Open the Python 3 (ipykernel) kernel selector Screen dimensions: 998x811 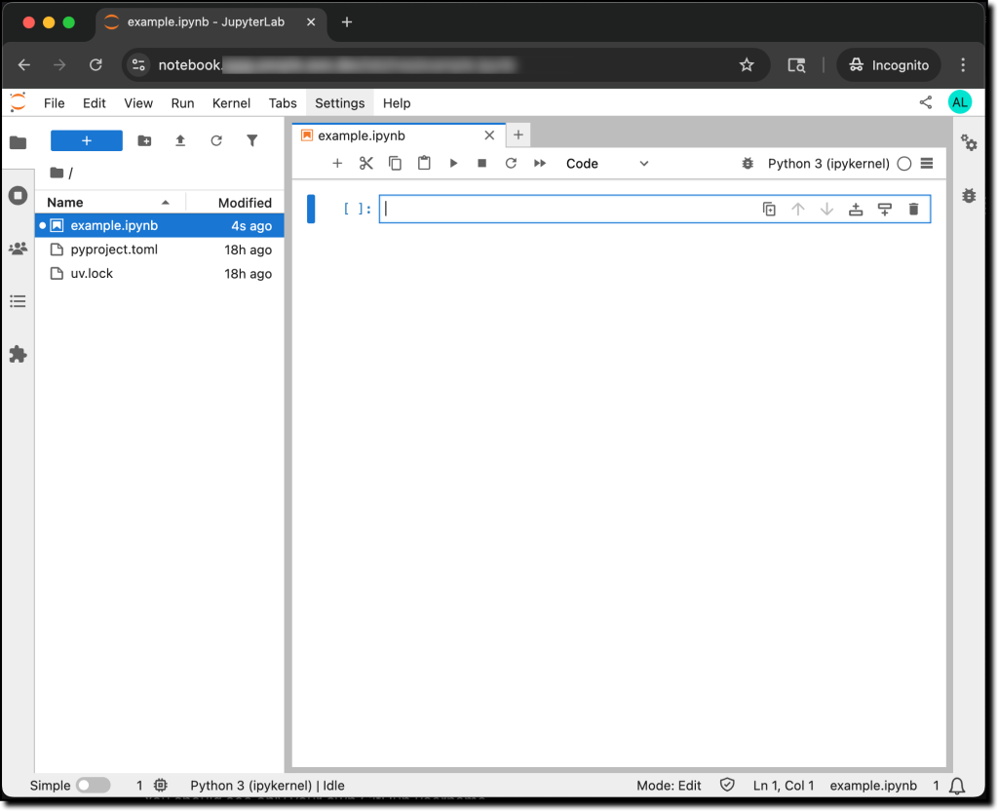827,164
